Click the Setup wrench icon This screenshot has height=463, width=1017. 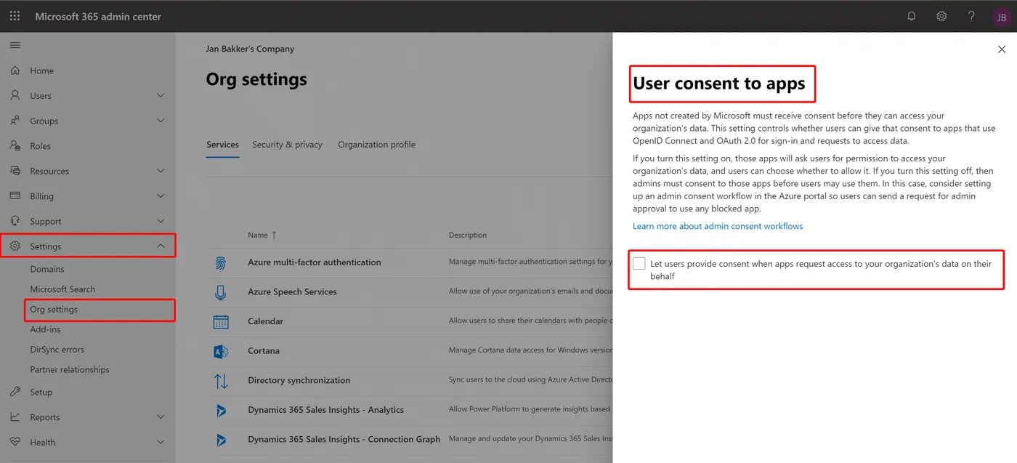15,392
